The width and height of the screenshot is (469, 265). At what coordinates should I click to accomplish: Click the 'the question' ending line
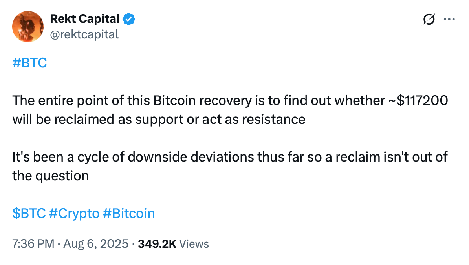click(x=51, y=176)
